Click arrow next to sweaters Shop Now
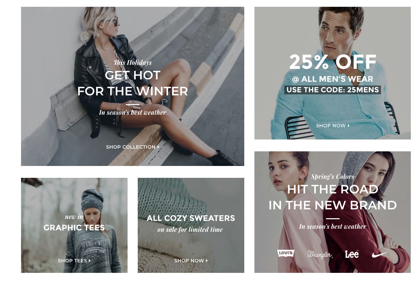420x281 pixels. click(x=207, y=261)
